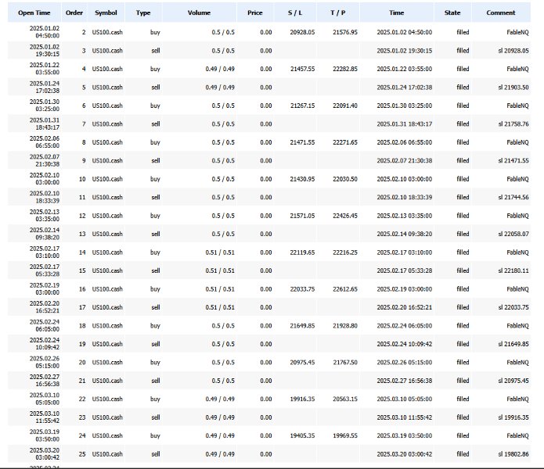
Task: Select time 2025.02.20 16:52:21 in order 17
Action: 405,307
